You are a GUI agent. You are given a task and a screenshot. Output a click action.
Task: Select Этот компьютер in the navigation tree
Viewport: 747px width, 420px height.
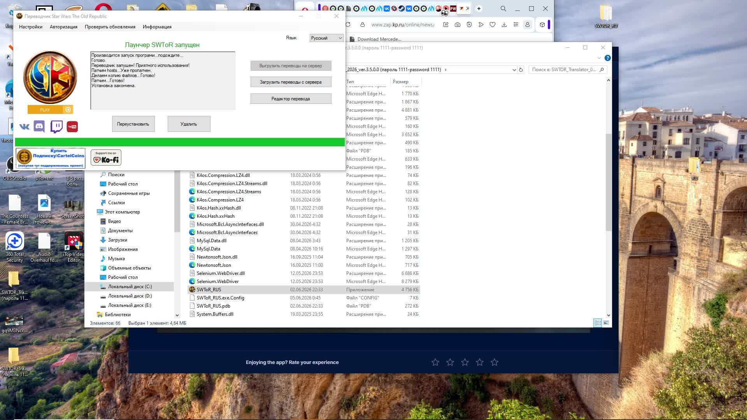122,212
